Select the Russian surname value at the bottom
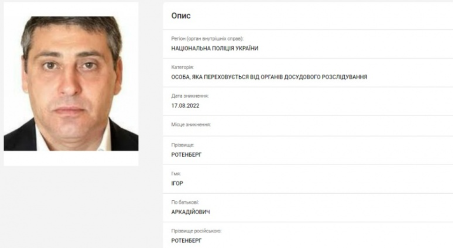 (186, 241)
